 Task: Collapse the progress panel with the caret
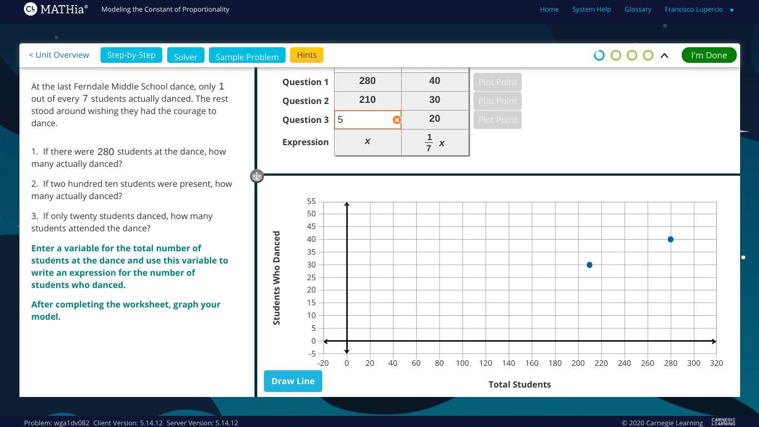664,55
